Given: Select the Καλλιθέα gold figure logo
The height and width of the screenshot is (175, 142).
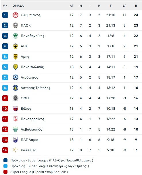Looking at the screenshot, I should pos(16,150).
